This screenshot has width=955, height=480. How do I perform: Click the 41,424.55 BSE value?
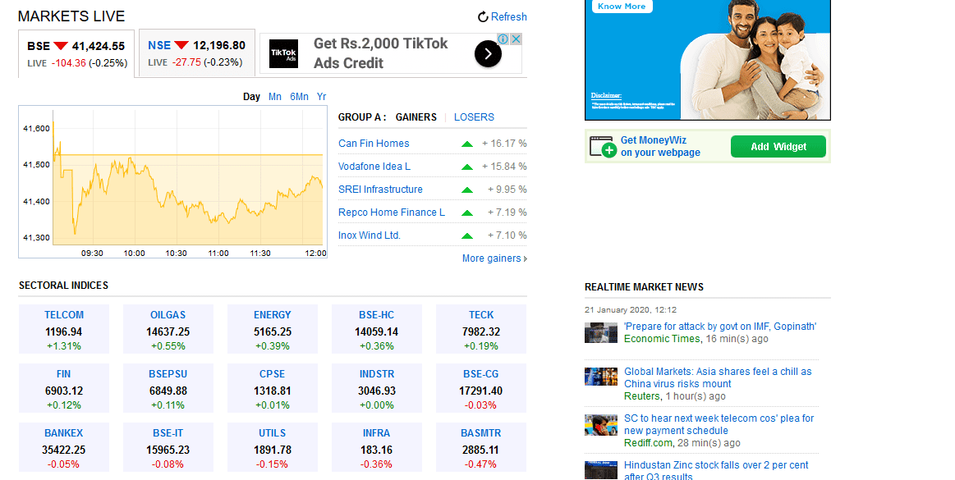[98, 46]
